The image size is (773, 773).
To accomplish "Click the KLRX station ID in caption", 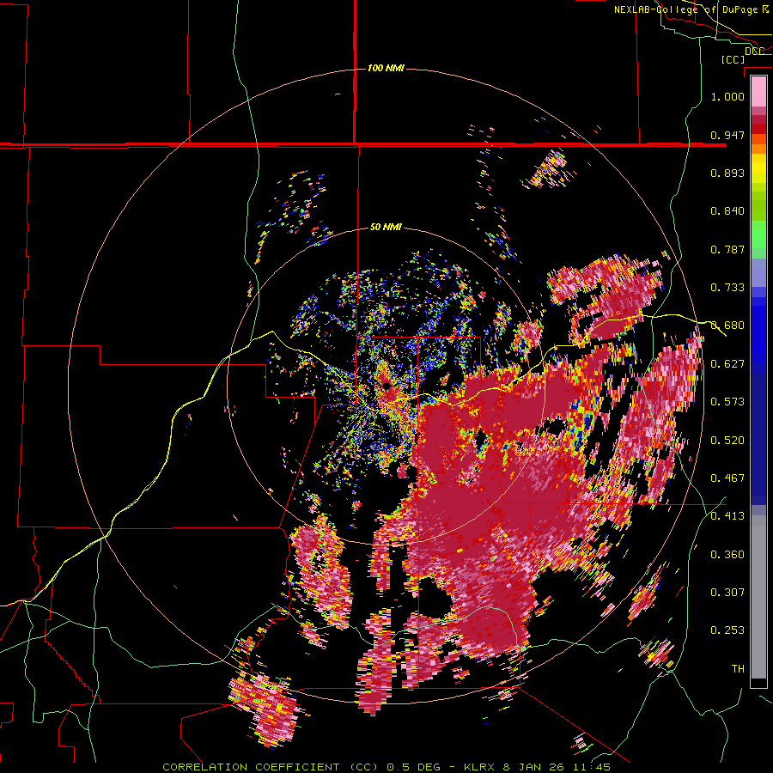I will pos(481,767).
